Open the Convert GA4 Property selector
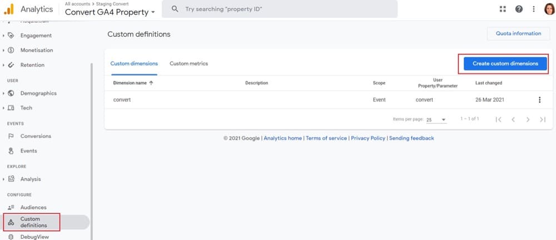 (110, 12)
